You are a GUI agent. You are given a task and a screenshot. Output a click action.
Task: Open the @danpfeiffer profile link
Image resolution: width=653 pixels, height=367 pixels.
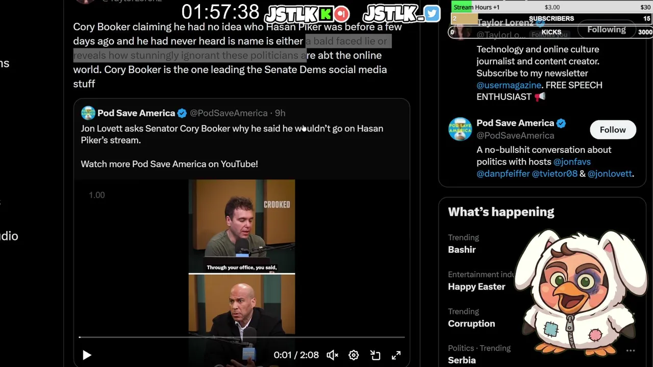point(503,173)
